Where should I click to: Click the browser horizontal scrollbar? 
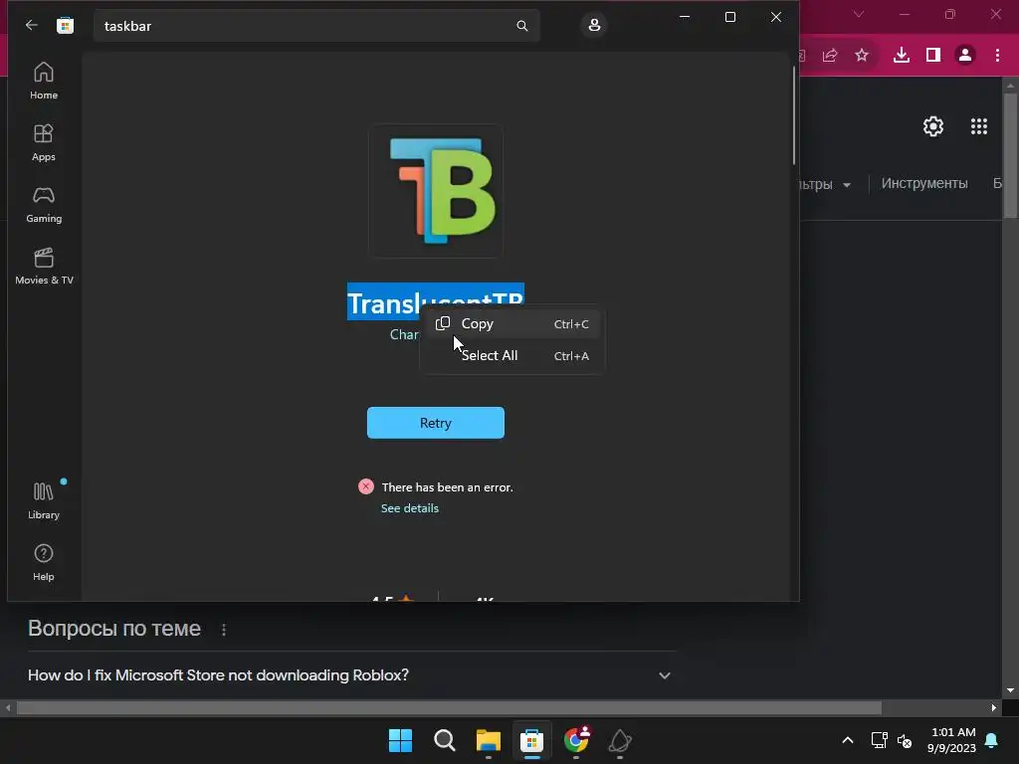(449, 707)
